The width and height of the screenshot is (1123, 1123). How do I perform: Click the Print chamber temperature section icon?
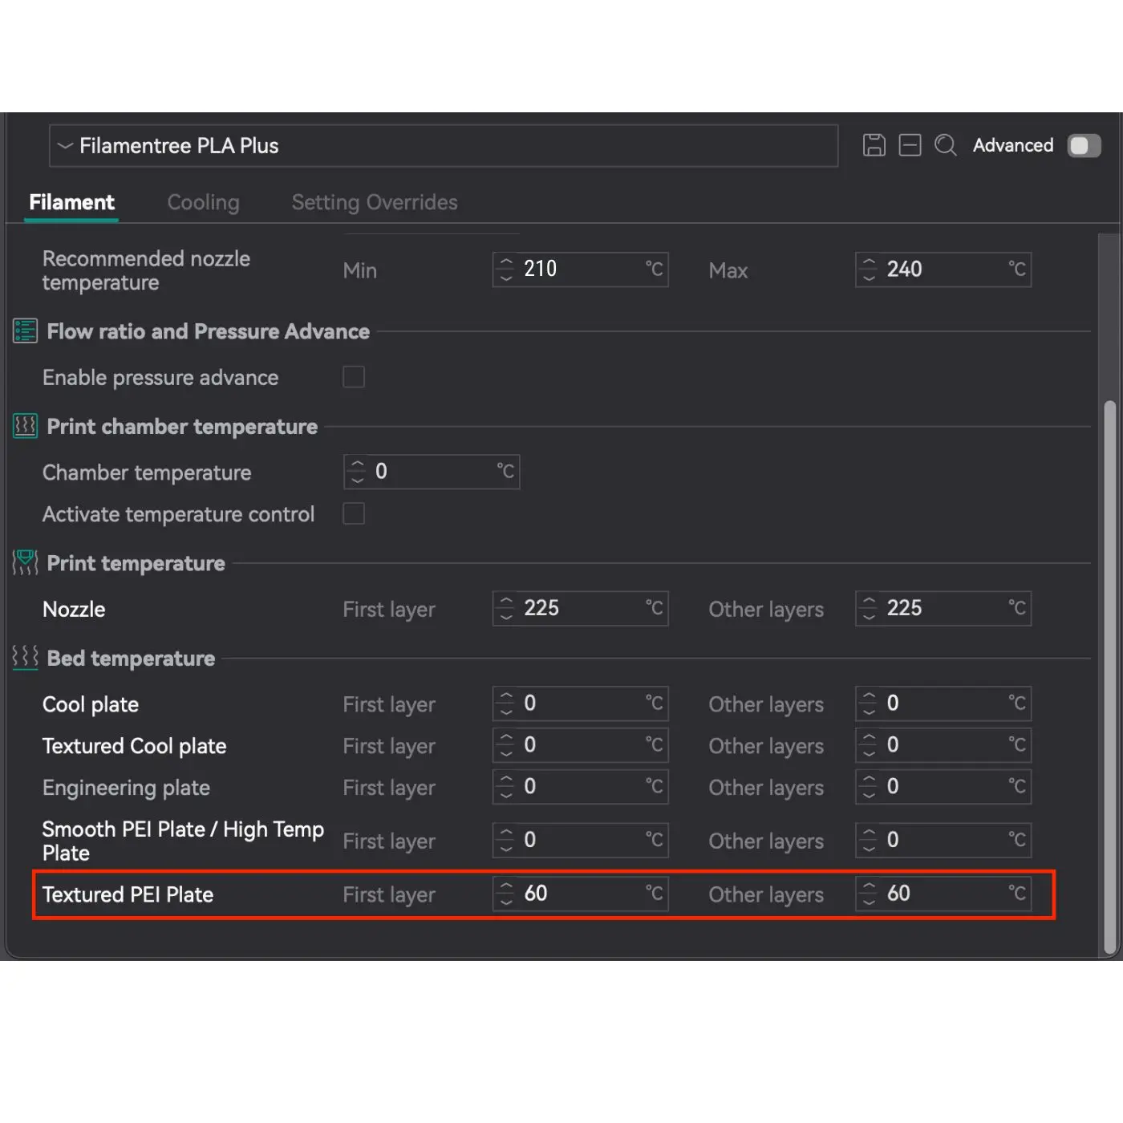coord(25,426)
